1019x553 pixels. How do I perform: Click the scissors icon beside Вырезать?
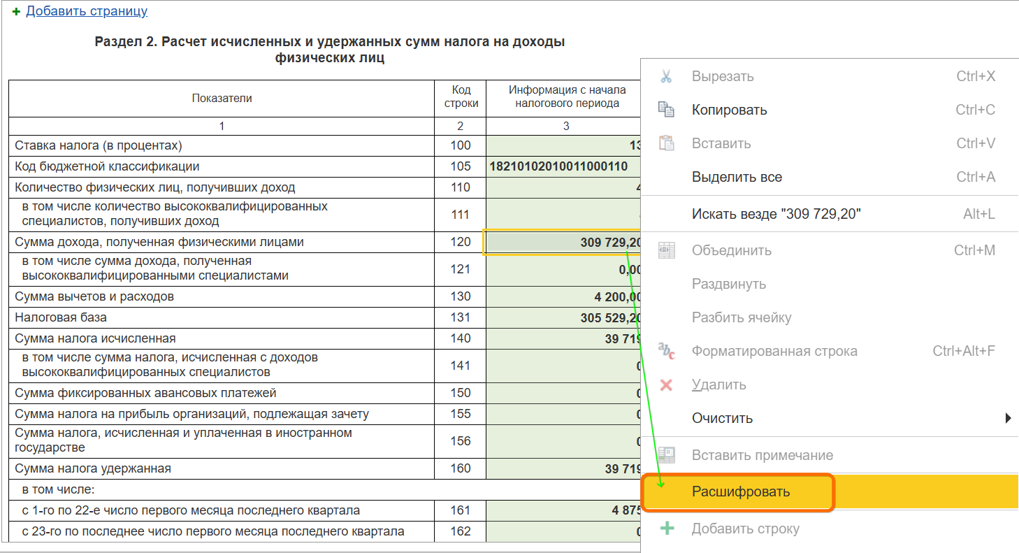(666, 76)
